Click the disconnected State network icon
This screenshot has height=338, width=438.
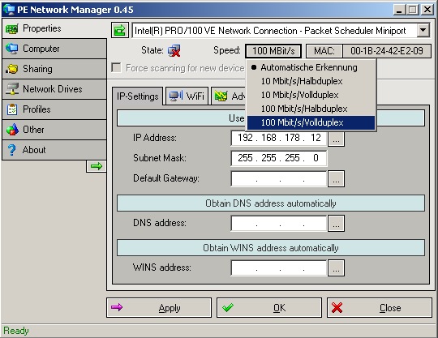[x=174, y=51]
